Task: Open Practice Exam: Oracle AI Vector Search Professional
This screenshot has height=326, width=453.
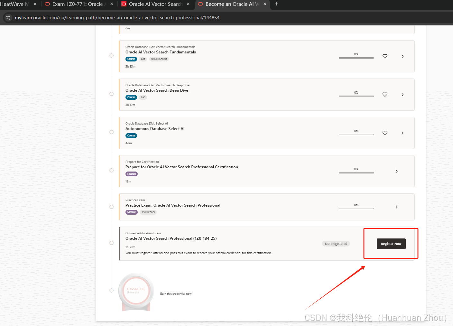Action: [x=173, y=205]
